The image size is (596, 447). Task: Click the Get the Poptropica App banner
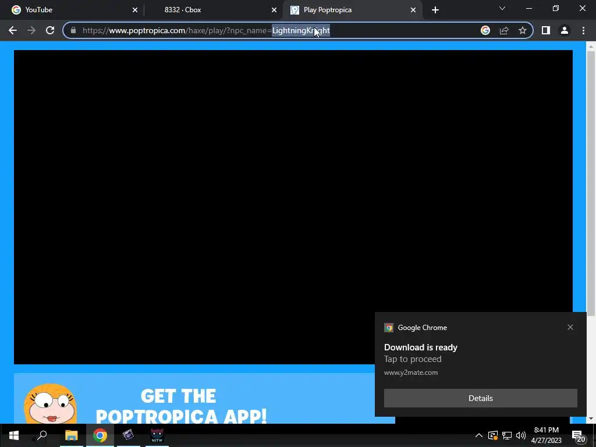204,398
